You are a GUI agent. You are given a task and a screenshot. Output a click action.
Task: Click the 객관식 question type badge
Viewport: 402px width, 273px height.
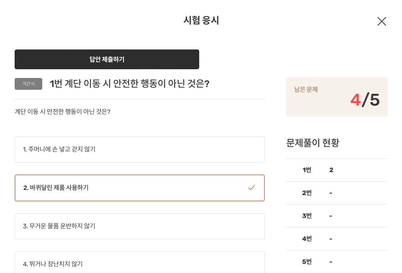point(28,84)
